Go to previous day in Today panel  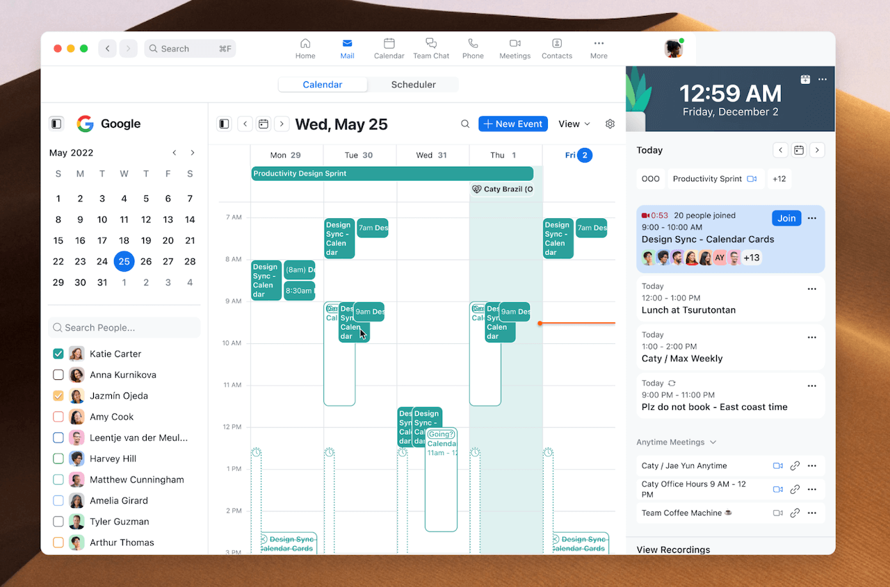tap(781, 150)
